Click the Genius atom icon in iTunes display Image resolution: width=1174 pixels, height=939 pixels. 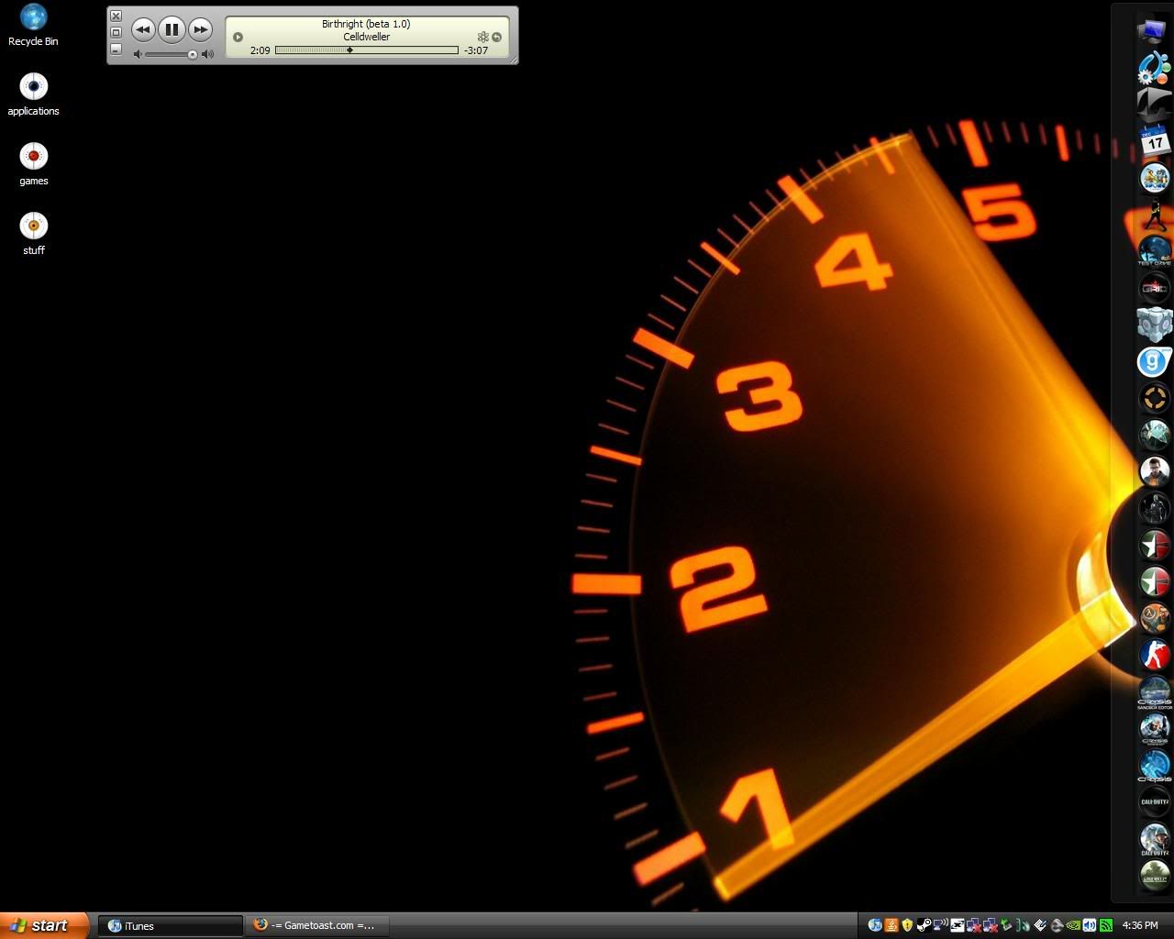point(482,38)
